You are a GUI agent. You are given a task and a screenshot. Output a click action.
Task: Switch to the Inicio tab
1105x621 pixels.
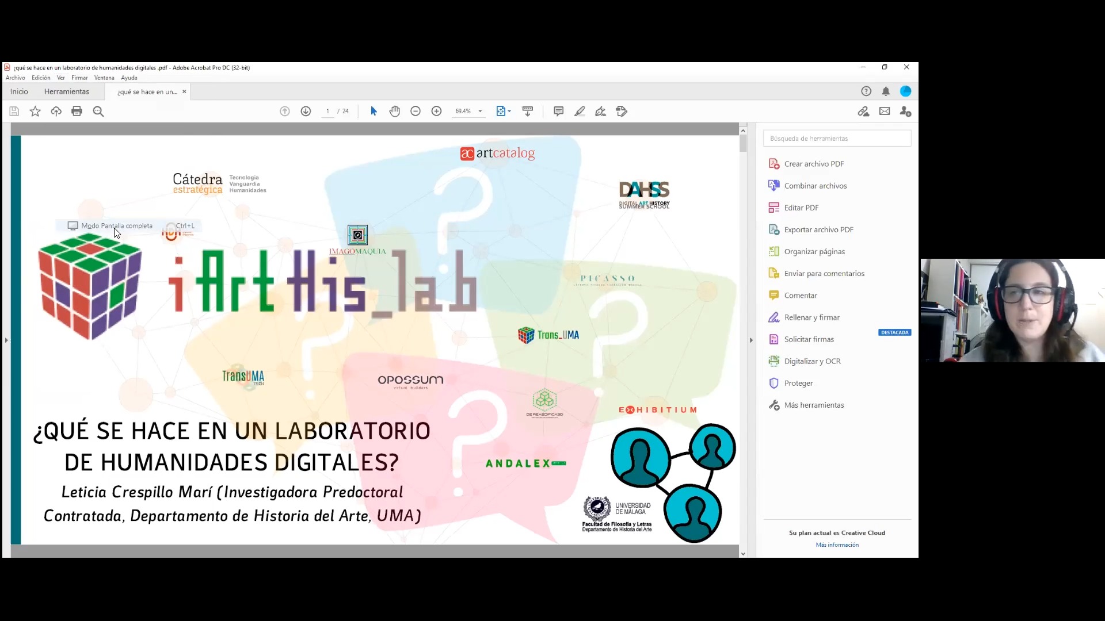(x=19, y=92)
